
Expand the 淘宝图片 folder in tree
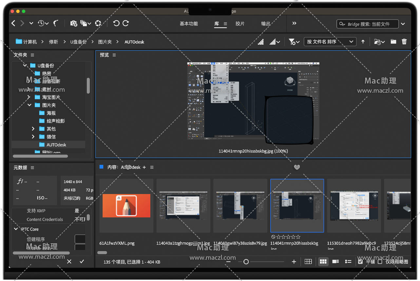pyautogui.click(x=29, y=97)
